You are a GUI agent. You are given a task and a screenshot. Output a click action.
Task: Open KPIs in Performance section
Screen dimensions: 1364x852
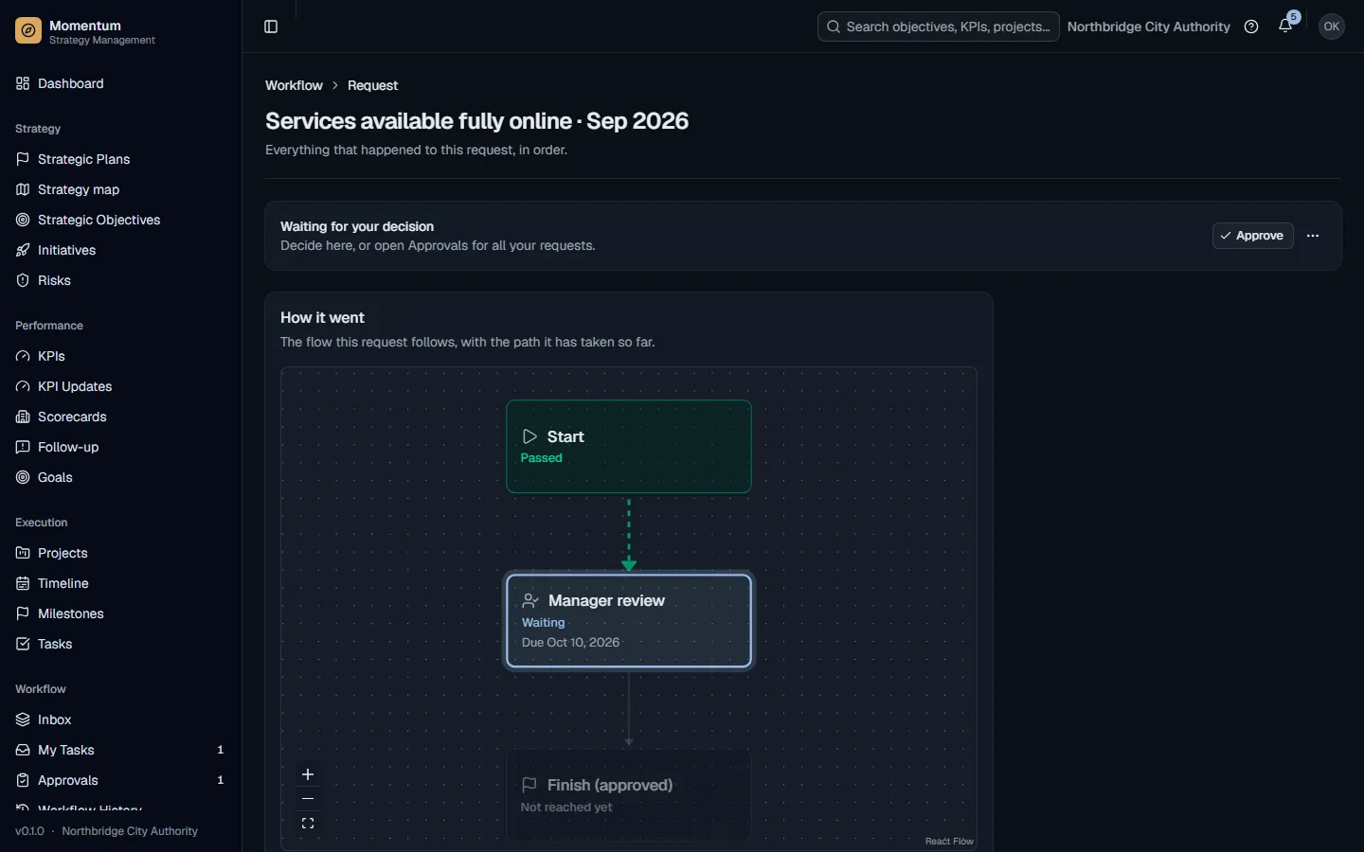pyautogui.click(x=120, y=356)
